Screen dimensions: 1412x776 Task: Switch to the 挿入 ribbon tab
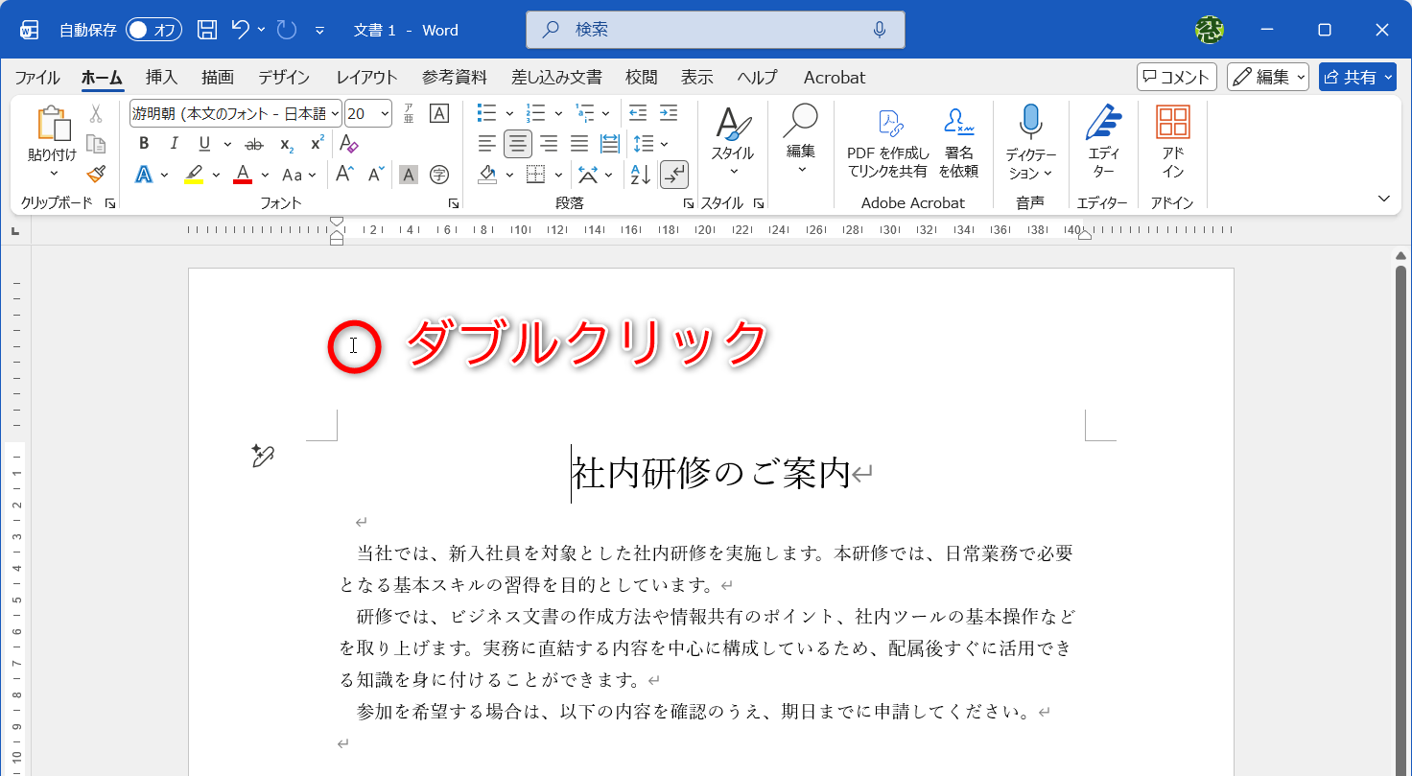click(160, 77)
